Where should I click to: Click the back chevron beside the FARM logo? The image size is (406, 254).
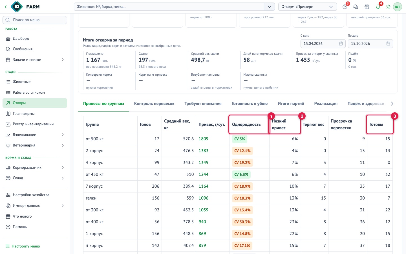(6, 7)
